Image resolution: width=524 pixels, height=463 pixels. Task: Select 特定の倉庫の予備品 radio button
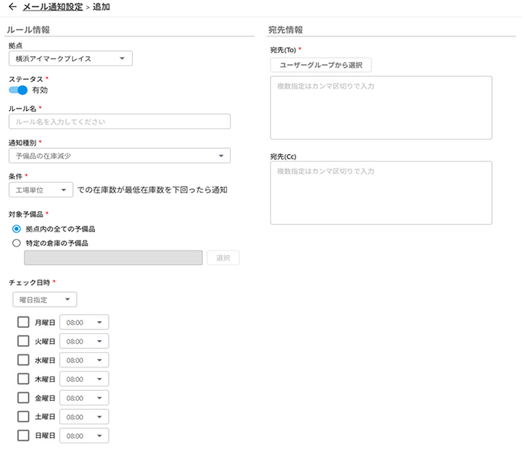click(x=17, y=243)
